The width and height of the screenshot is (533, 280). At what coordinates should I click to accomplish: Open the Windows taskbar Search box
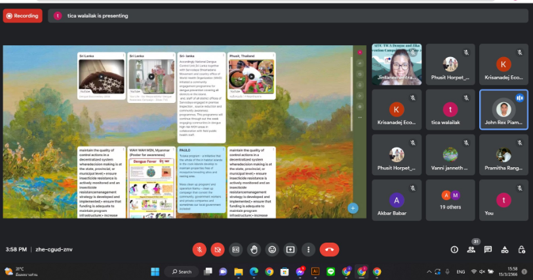tap(182, 271)
